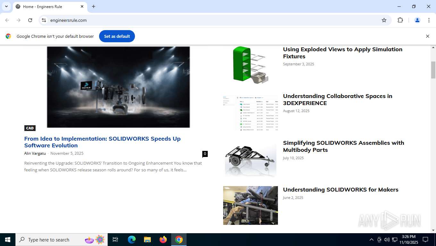Screen dimensions: 436x246
Task: Select the Home - Engineers Rule tab
Action: tap(50, 6)
